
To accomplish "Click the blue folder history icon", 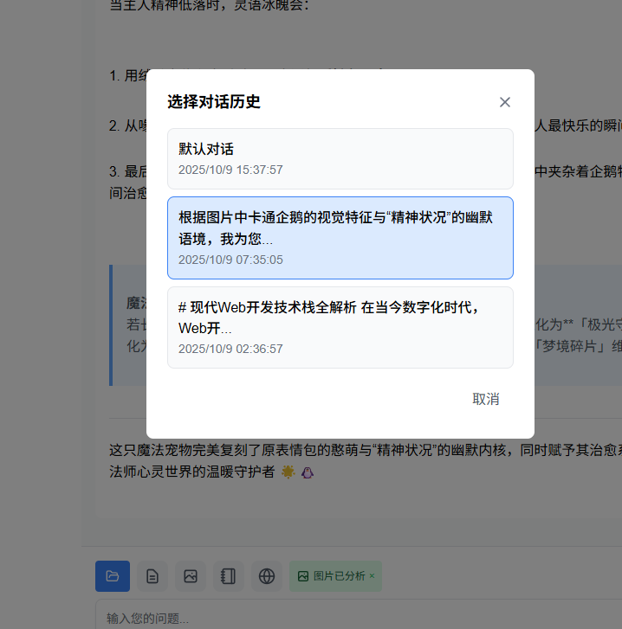I will (x=113, y=576).
